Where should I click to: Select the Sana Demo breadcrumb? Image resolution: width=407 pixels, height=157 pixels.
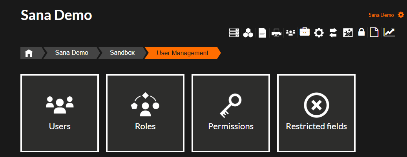click(72, 53)
